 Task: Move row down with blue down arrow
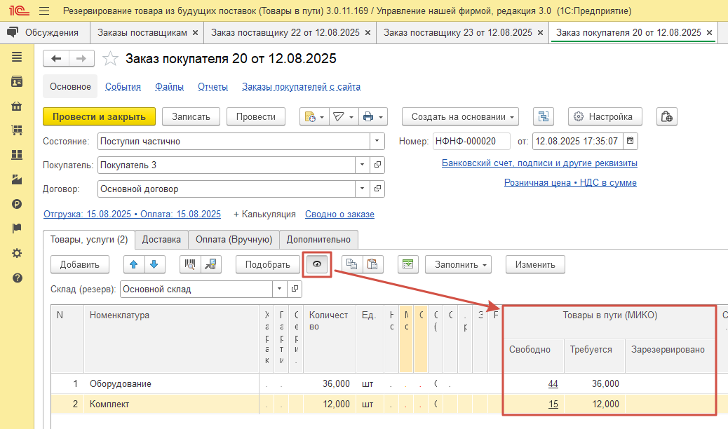coord(154,264)
